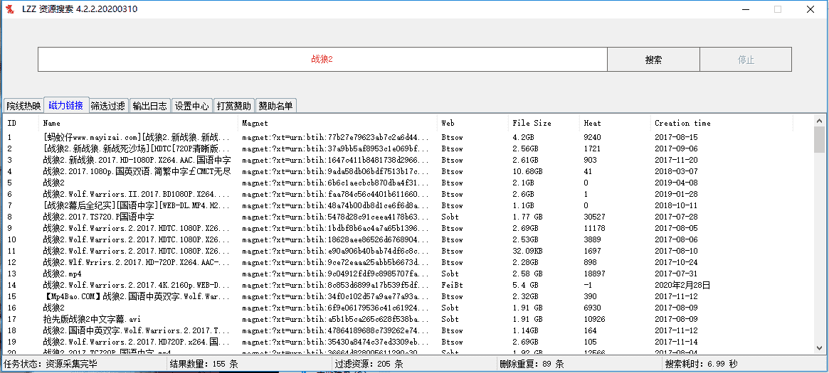The height and width of the screenshot is (373, 829).
Task: Open the 赞助名单 tab
Action: tap(275, 106)
